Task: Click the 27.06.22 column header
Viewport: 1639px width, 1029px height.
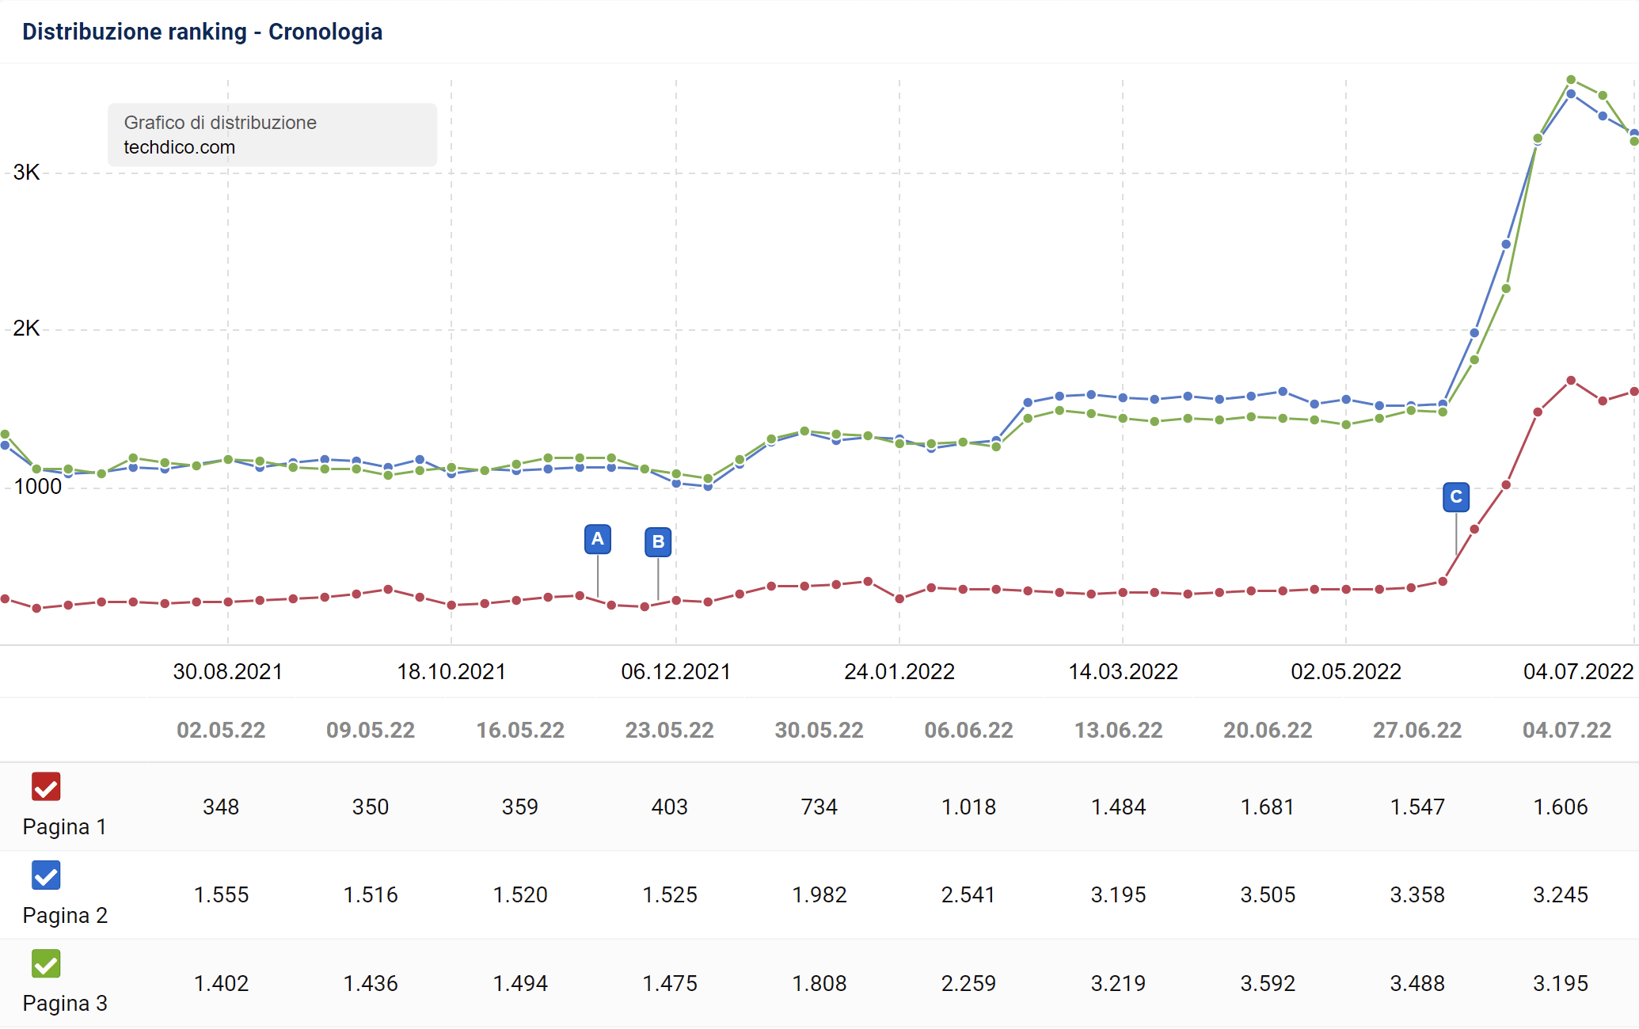Action: [x=1417, y=730]
